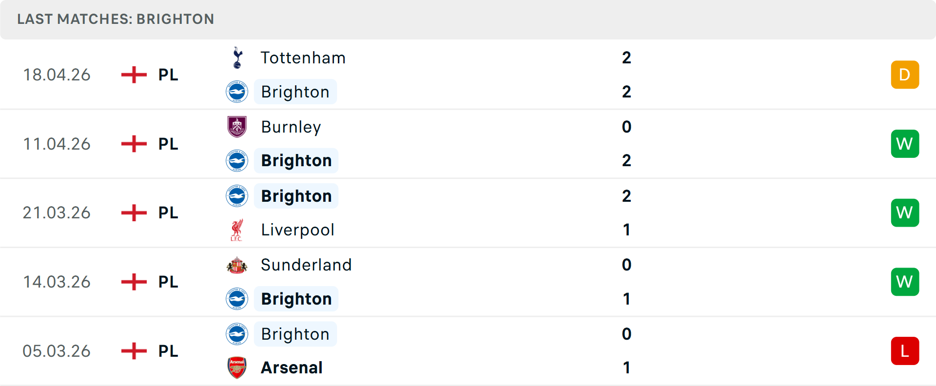Click W badge for the Liverpool match
Image resolution: width=936 pixels, height=386 pixels.
[x=905, y=213]
